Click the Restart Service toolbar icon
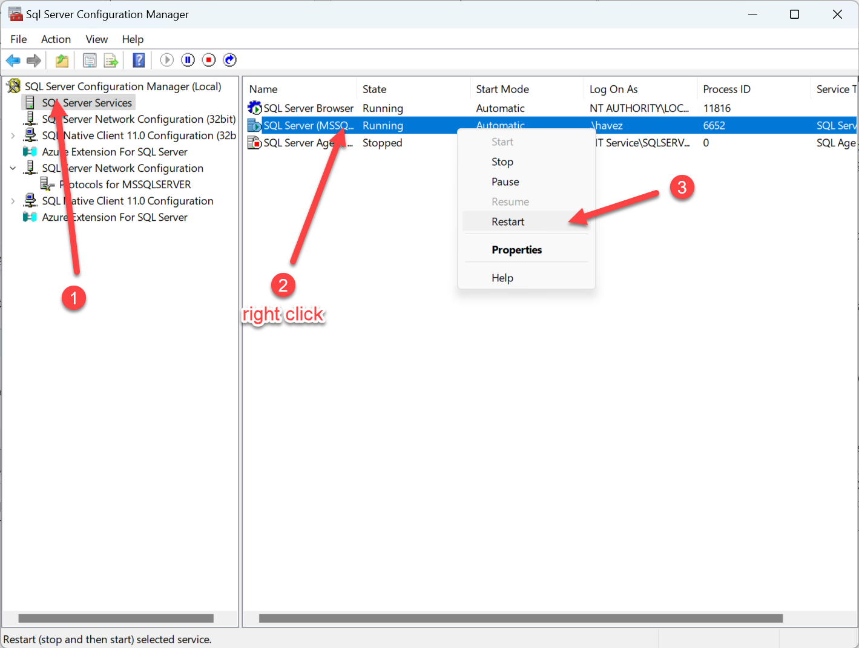This screenshot has height=648, width=859. coord(230,60)
